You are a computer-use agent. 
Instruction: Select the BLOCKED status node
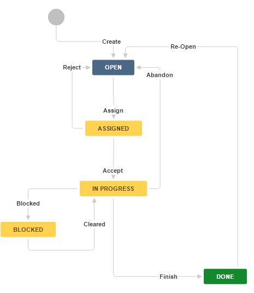[28, 230]
